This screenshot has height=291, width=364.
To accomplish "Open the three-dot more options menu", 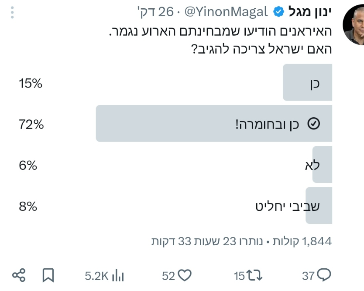I will click(12, 12).
